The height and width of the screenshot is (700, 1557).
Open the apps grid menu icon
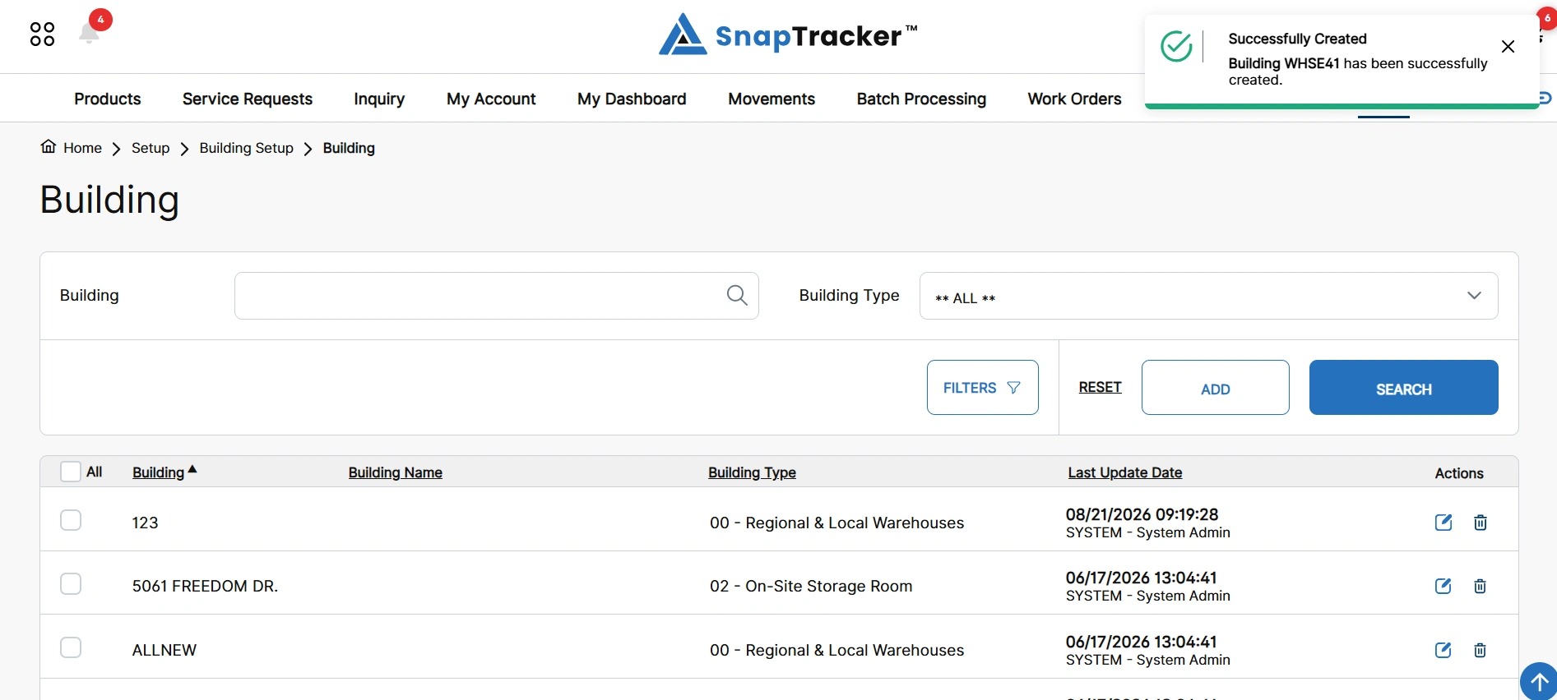pos(42,34)
